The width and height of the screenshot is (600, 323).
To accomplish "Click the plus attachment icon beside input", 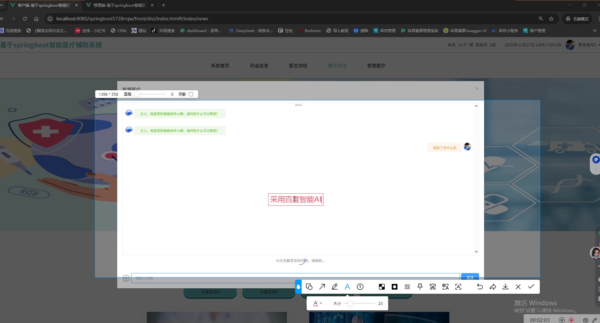I will (126, 278).
